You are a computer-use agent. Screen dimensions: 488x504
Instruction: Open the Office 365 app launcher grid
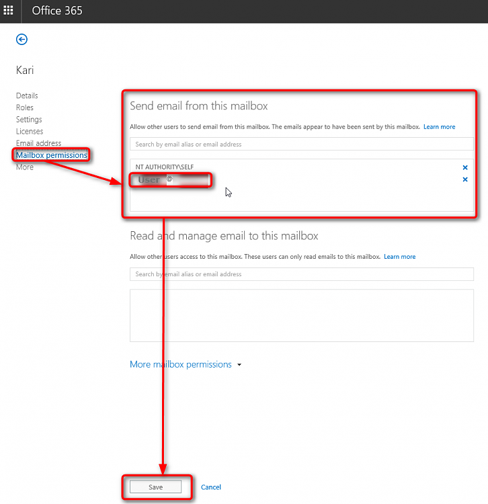8,10
